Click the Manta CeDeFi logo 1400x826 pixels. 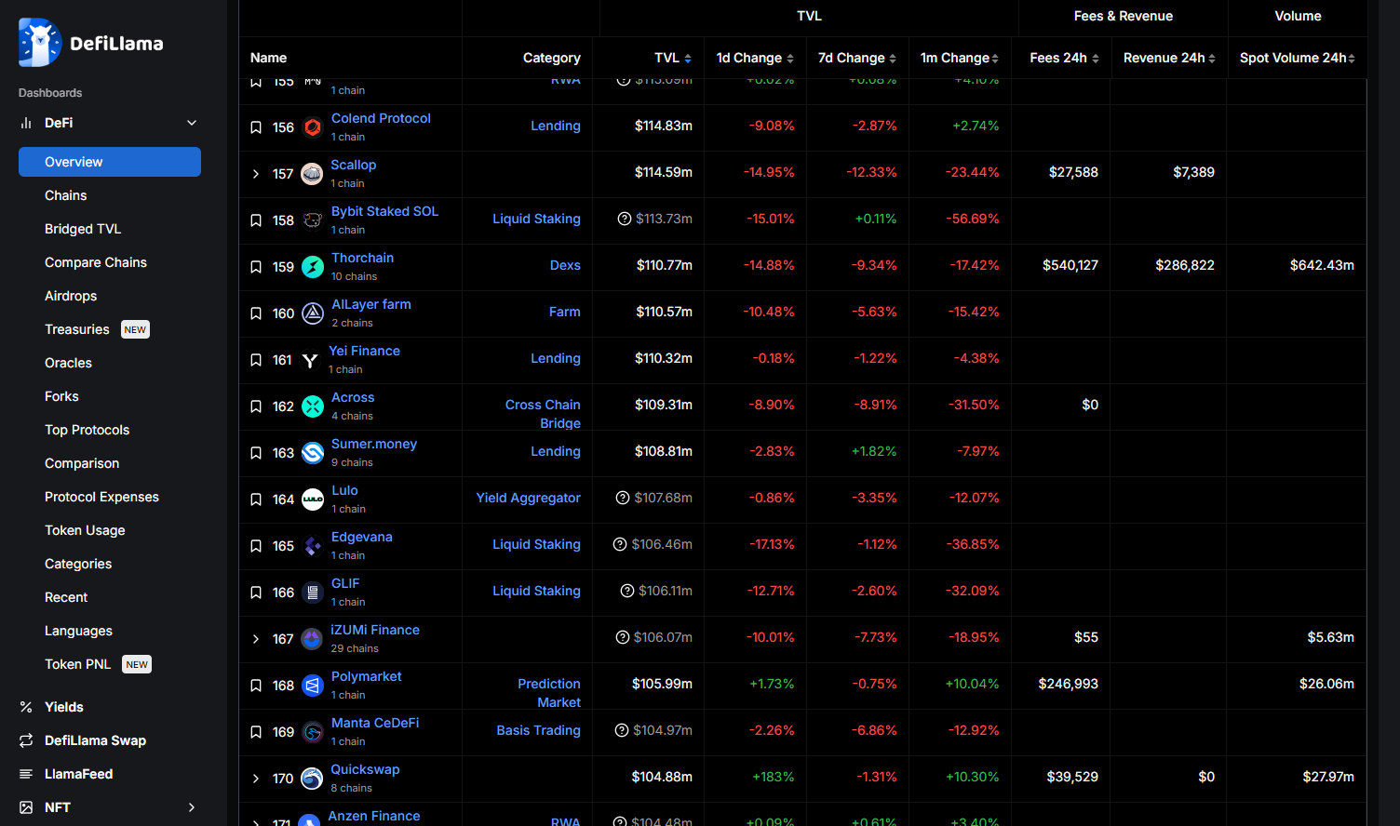point(313,732)
